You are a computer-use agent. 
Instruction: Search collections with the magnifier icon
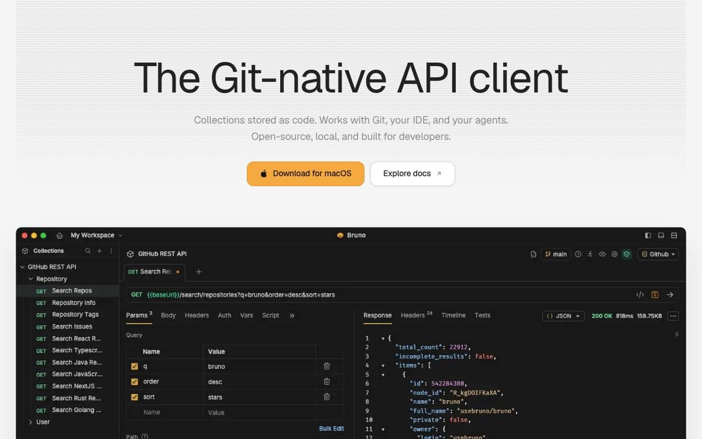tap(88, 251)
